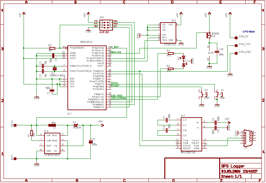The width and height of the screenshot is (266, 183).
Task: Click the Q1 crystal symbol
Action: [x=55, y=69]
